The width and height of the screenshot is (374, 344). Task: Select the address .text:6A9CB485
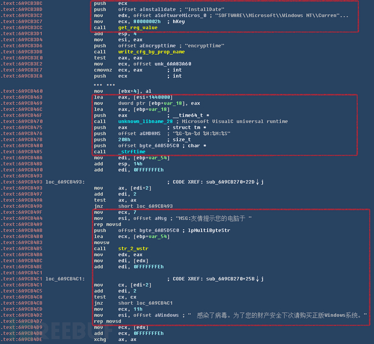click(21, 152)
